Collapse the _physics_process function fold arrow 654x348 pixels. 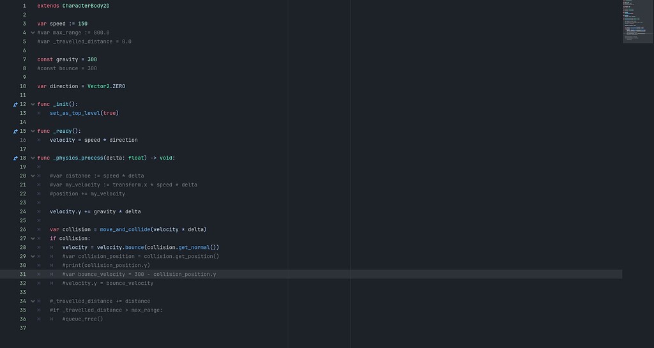33,158
